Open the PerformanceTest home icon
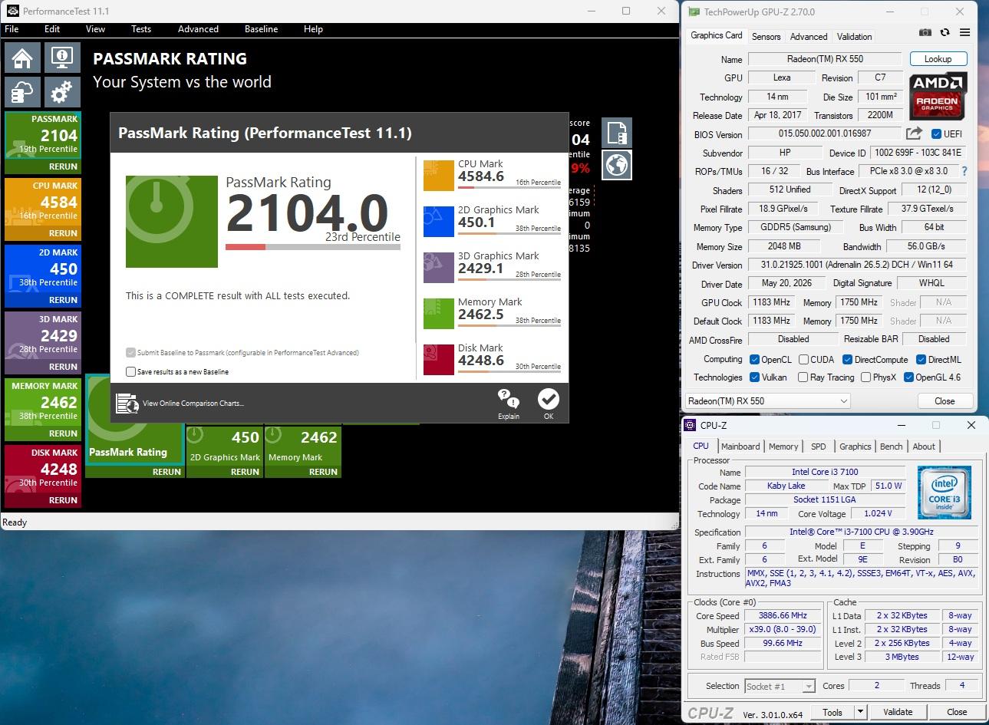 [22, 58]
